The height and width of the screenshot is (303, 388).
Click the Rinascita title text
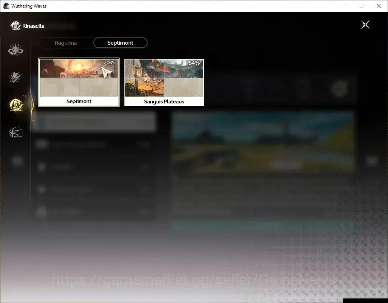pyautogui.click(x=33, y=26)
